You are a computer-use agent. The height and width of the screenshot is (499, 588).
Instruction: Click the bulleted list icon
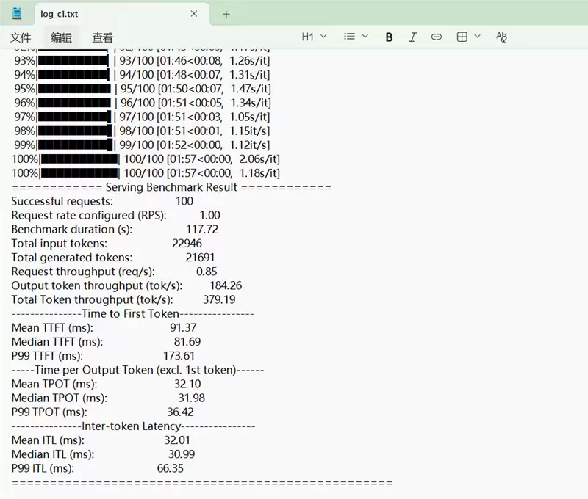pos(350,37)
